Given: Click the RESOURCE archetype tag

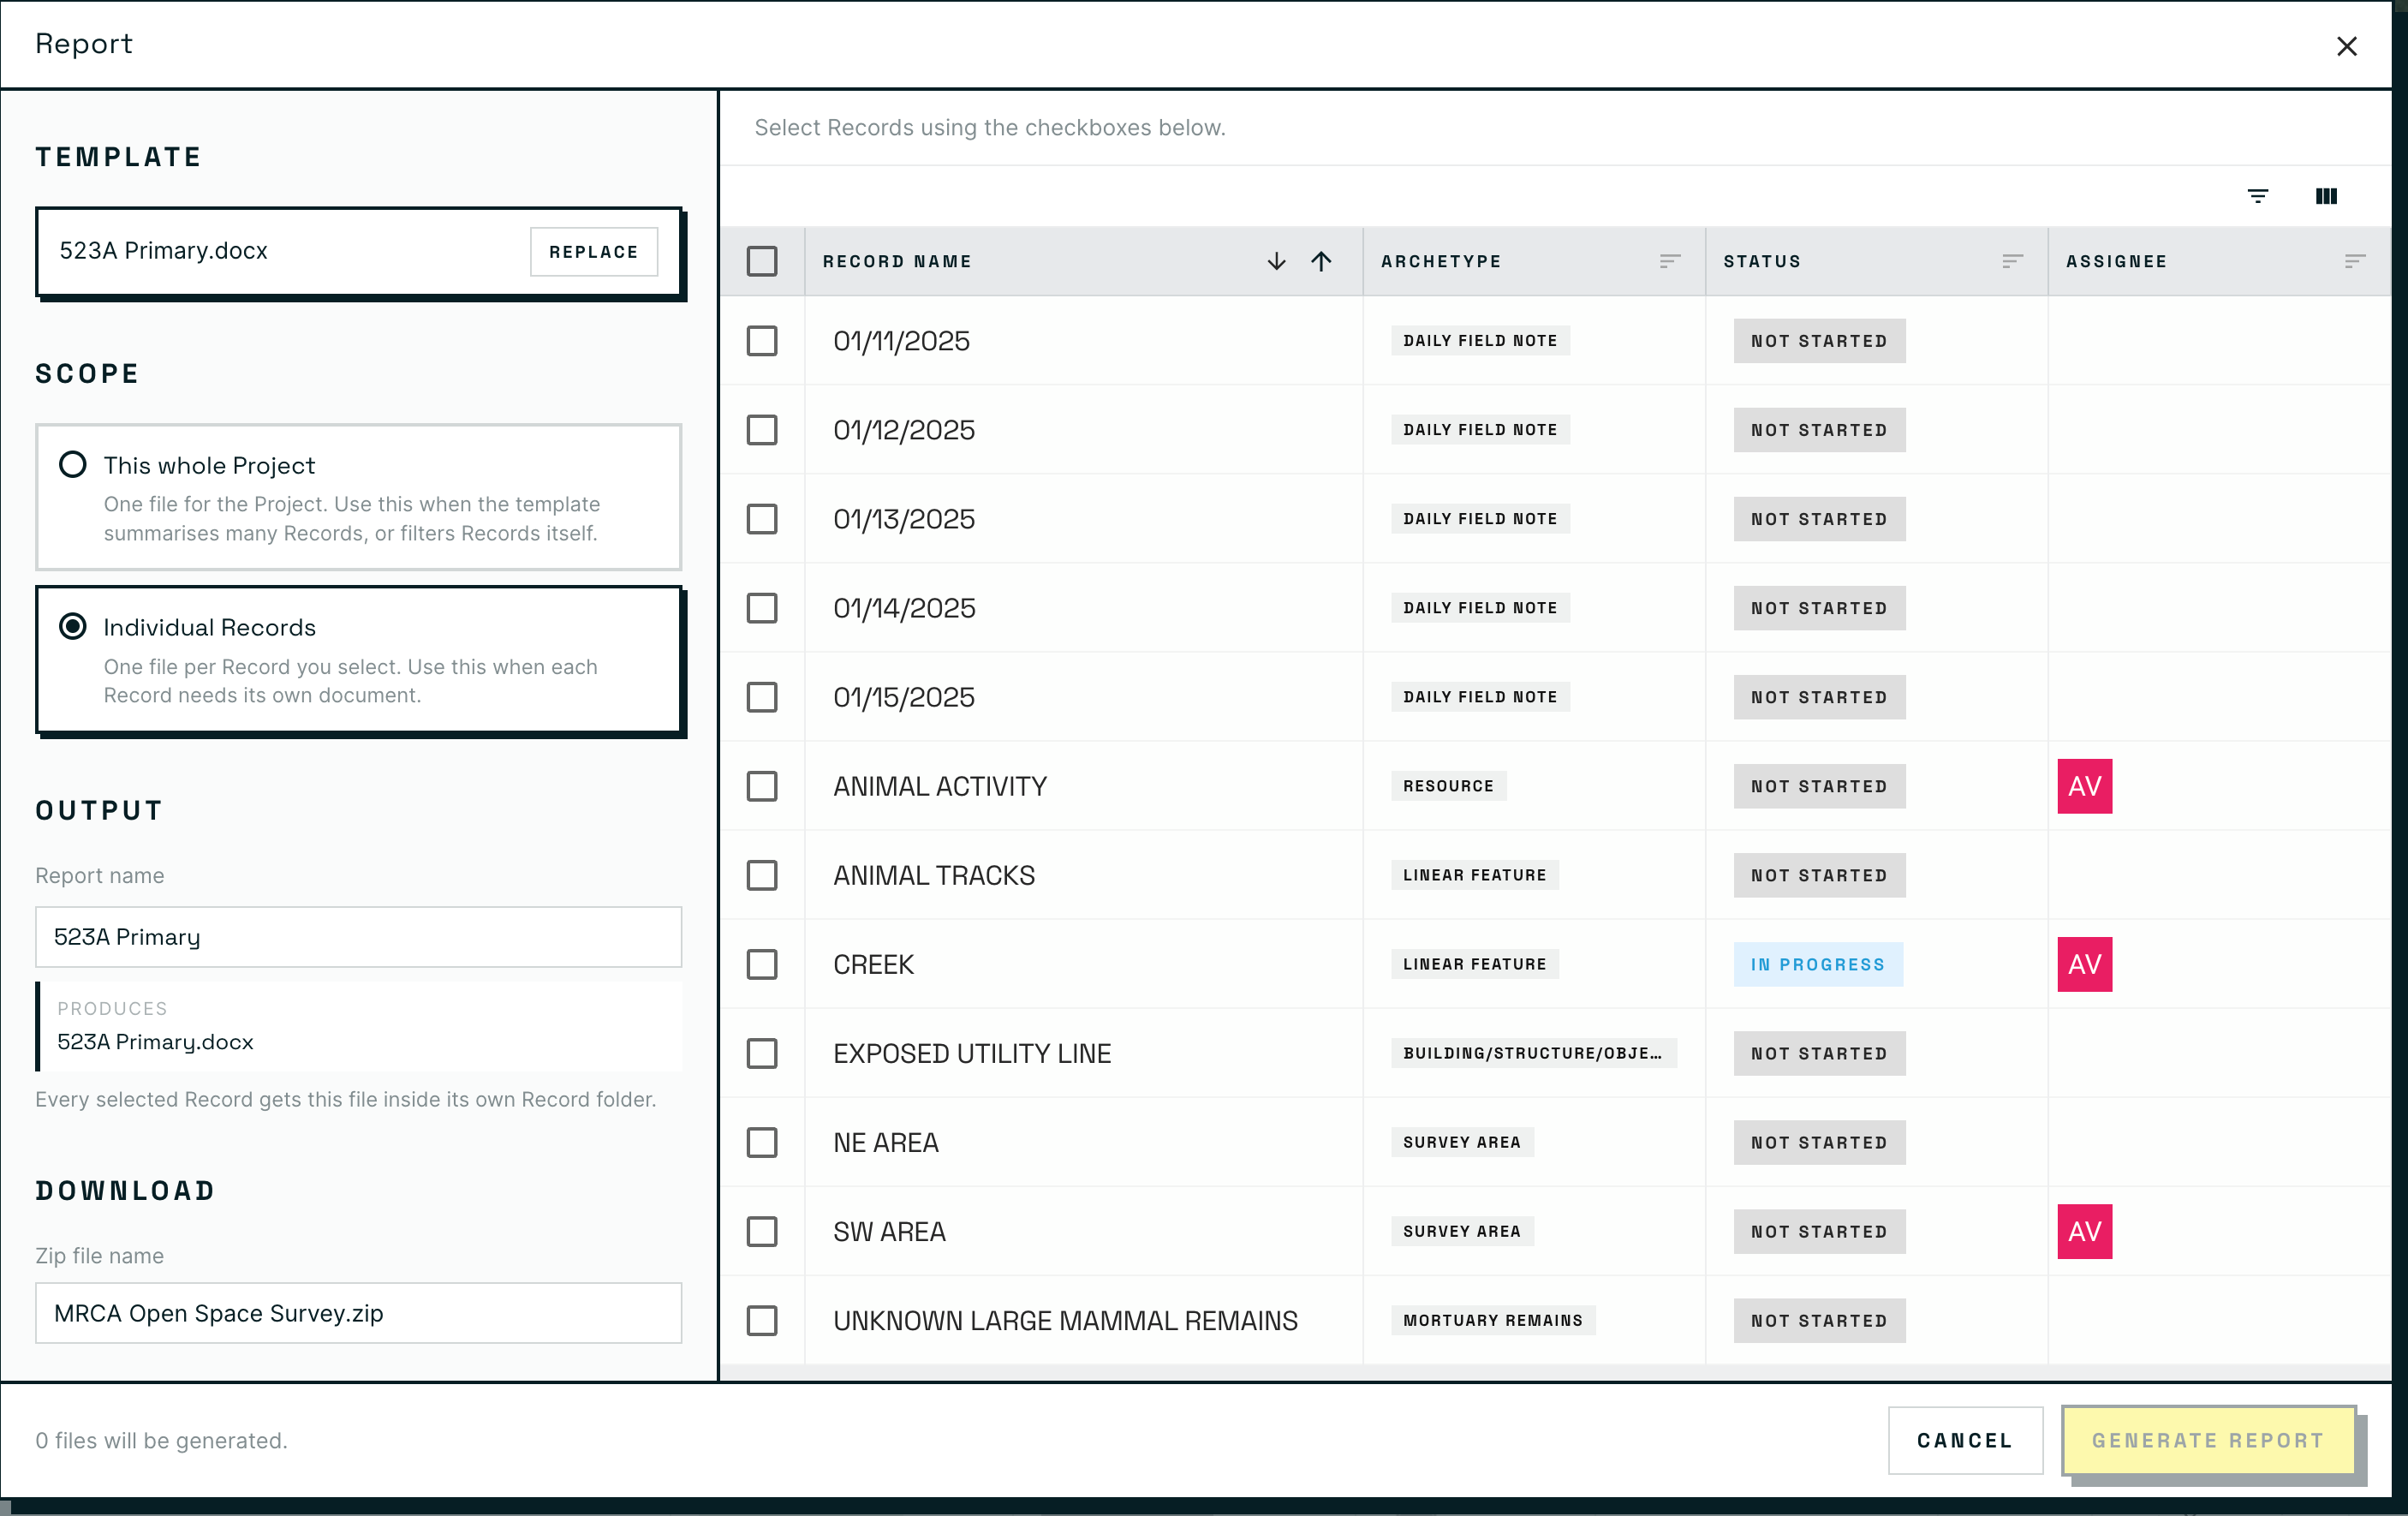Looking at the screenshot, I should (x=1448, y=786).
